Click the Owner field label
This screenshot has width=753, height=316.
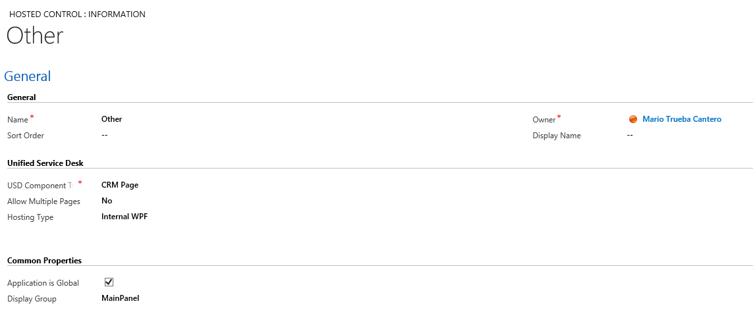pyautogui.click(x=544, y=120)
